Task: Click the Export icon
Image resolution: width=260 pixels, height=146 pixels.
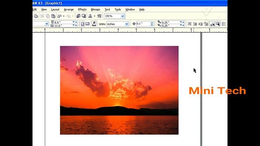Action: point(84,16)
